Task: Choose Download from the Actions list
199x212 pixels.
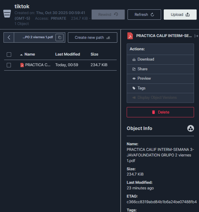Action: click(x=146, y=59)
